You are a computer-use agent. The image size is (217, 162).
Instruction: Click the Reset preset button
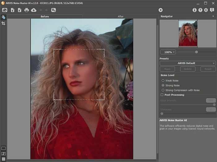click(208, 69)
